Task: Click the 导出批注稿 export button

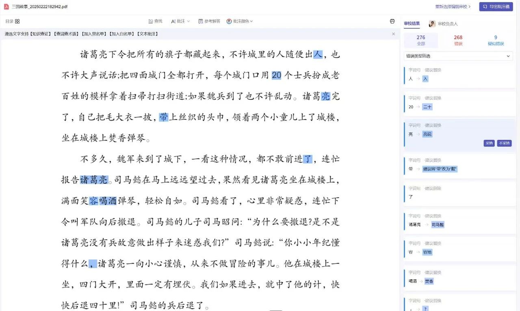Action: pos(496,6)
